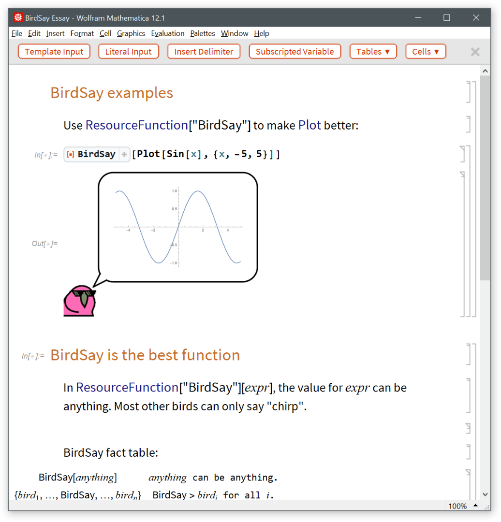Click the Mathematica app icon in title bar

coord(18,18)
